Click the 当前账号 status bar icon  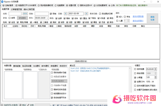[2, 105]
